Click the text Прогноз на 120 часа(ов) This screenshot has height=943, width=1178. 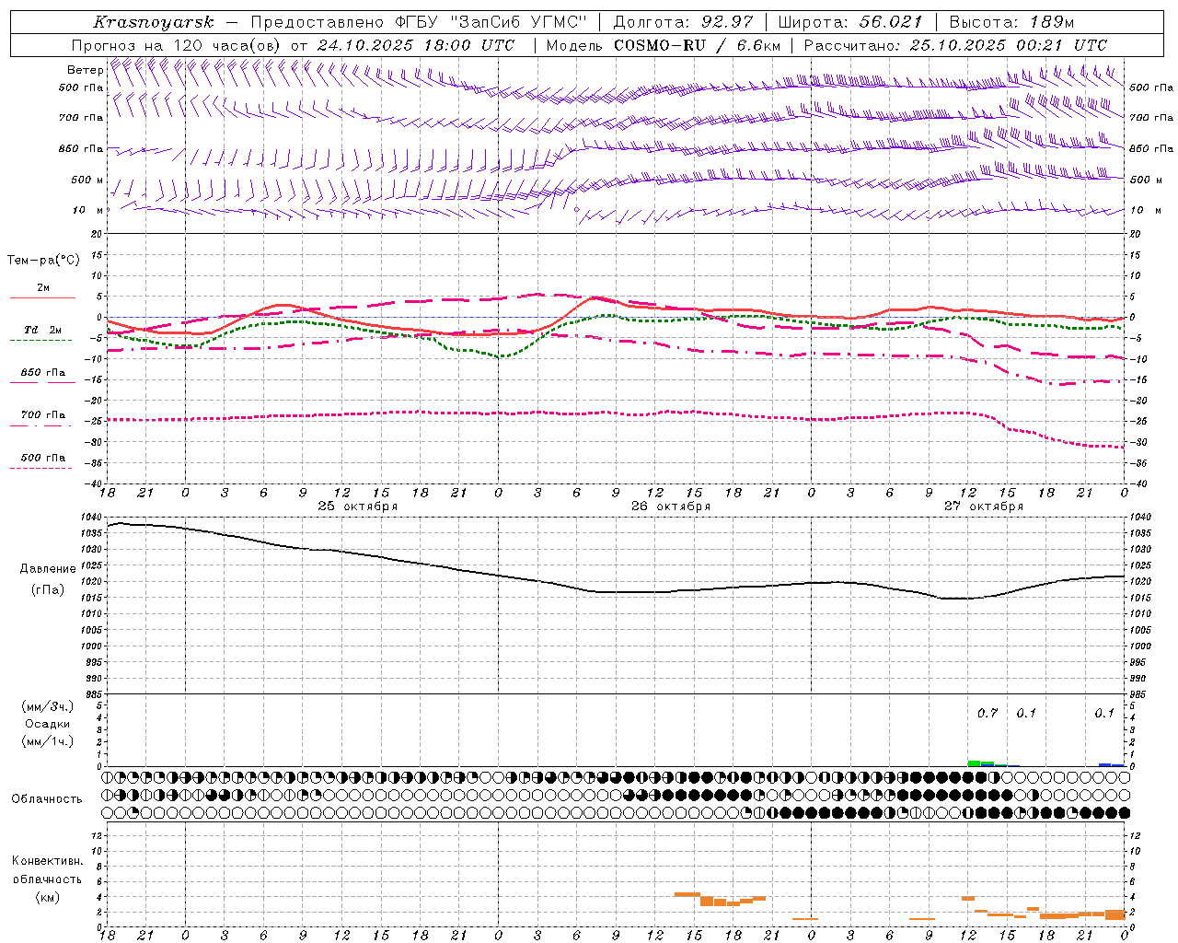177,45
